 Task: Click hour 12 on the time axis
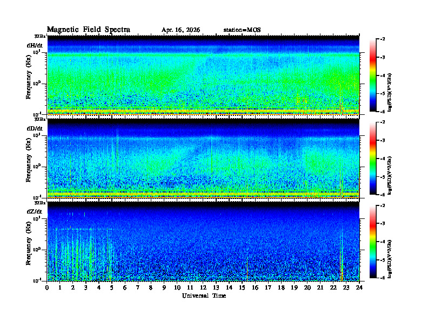pos(203,288)
